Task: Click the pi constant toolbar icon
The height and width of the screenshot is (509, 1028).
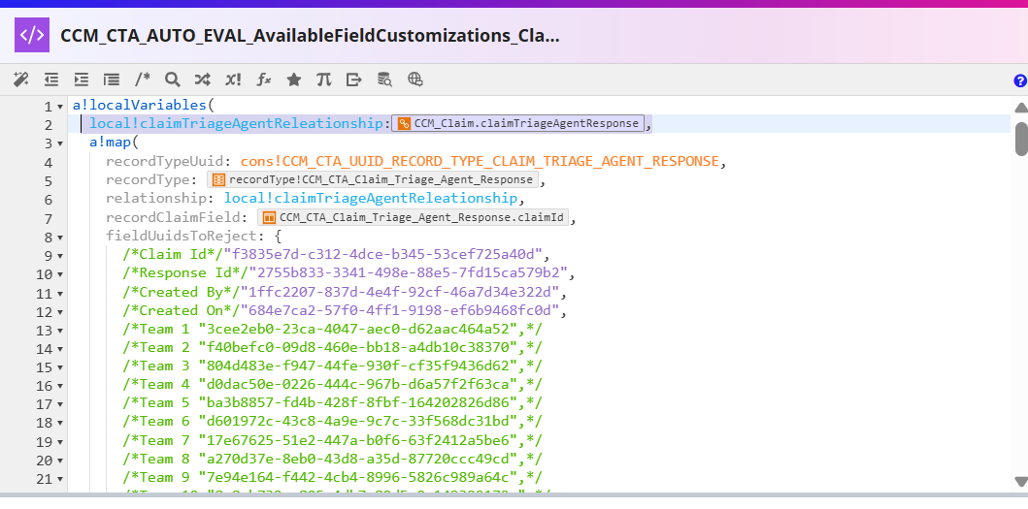Action: pyautogui.click(x=324, y=80)
